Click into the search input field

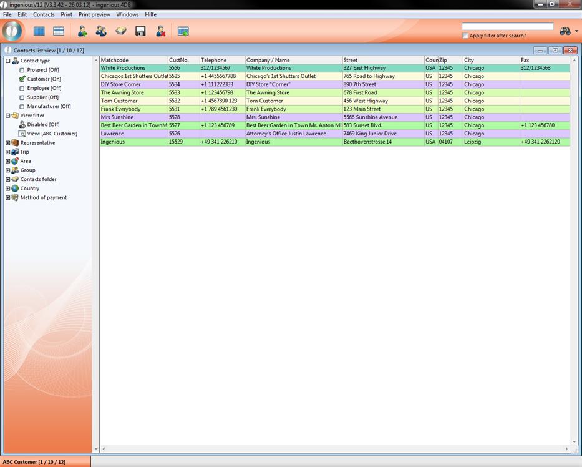[507, 27]
